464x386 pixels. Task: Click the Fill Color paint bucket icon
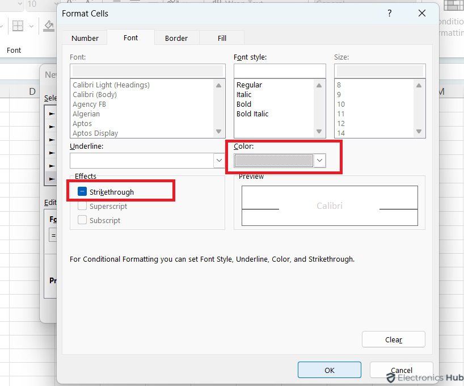point(48,26)
